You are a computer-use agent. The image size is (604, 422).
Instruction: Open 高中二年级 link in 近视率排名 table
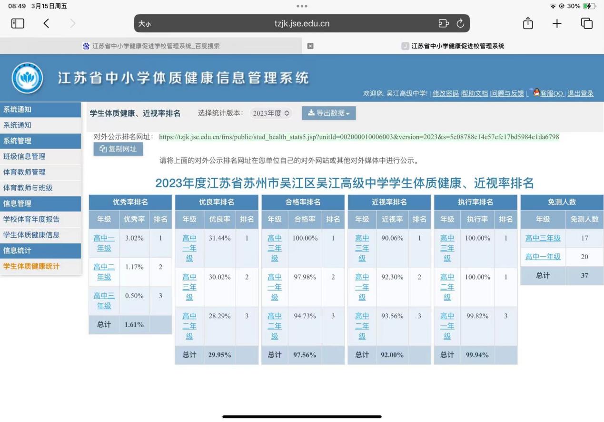point(362,326)
